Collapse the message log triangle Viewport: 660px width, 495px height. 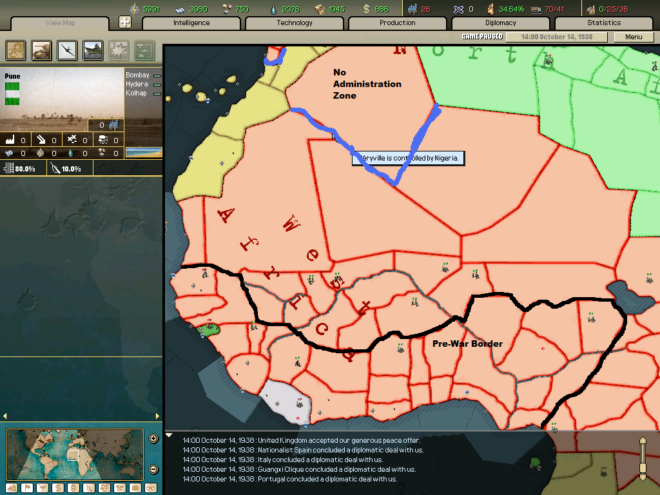click(169, 435)
